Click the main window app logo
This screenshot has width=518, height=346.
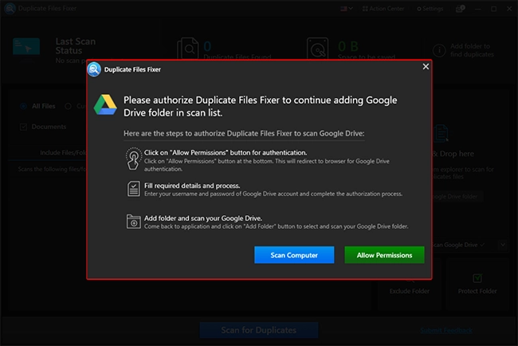pos(10,8)
